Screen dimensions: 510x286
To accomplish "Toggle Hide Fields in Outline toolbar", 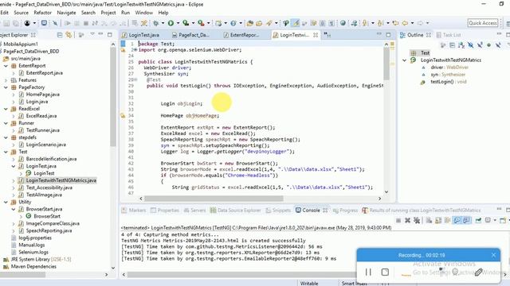I will pos(470,45).
